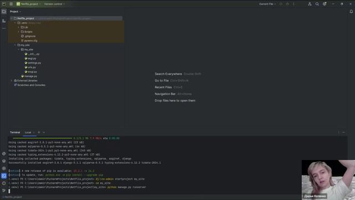Collapse the .venv folder node
The width and height of the screenshot is (355, 200).
pos(15,23)
